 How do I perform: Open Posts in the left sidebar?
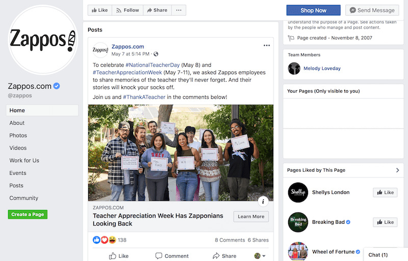16,186
